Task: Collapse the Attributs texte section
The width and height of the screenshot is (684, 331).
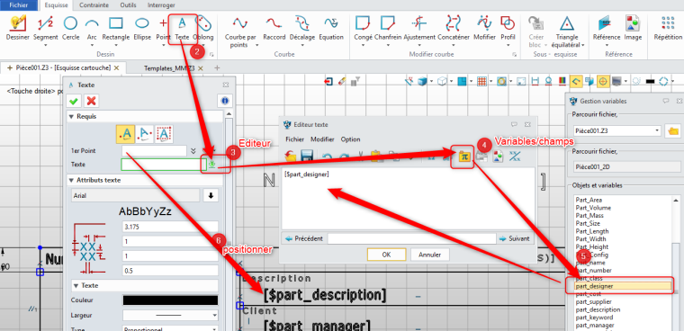Action: pyautogui.click(x=71, y=180)
